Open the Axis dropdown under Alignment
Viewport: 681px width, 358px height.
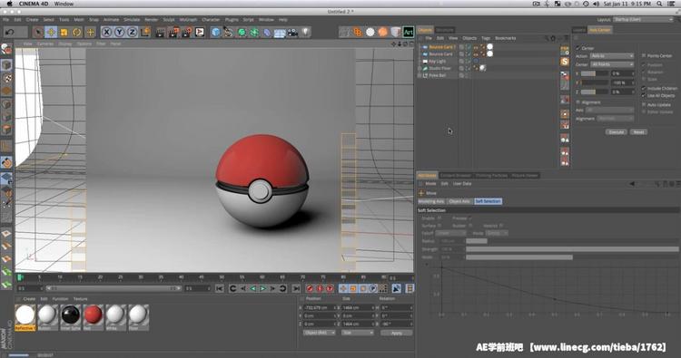pos(610,110)
